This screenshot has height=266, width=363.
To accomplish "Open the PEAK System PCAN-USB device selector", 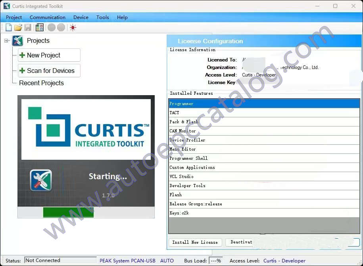I will [x=127, y=260].
